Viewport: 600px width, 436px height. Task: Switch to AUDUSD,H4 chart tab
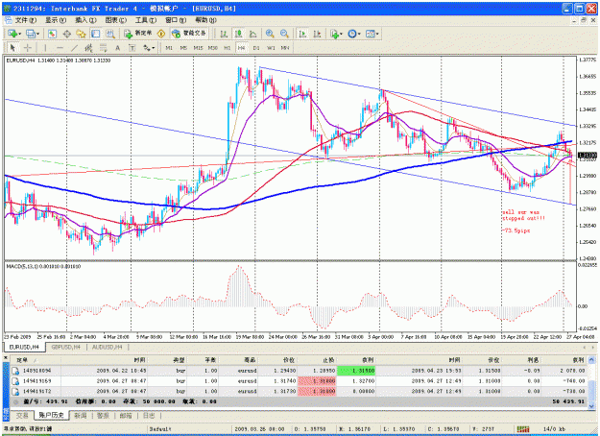(x=108, y=347)
